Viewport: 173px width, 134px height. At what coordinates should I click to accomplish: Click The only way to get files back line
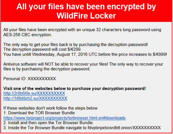[x=76, y=45]
